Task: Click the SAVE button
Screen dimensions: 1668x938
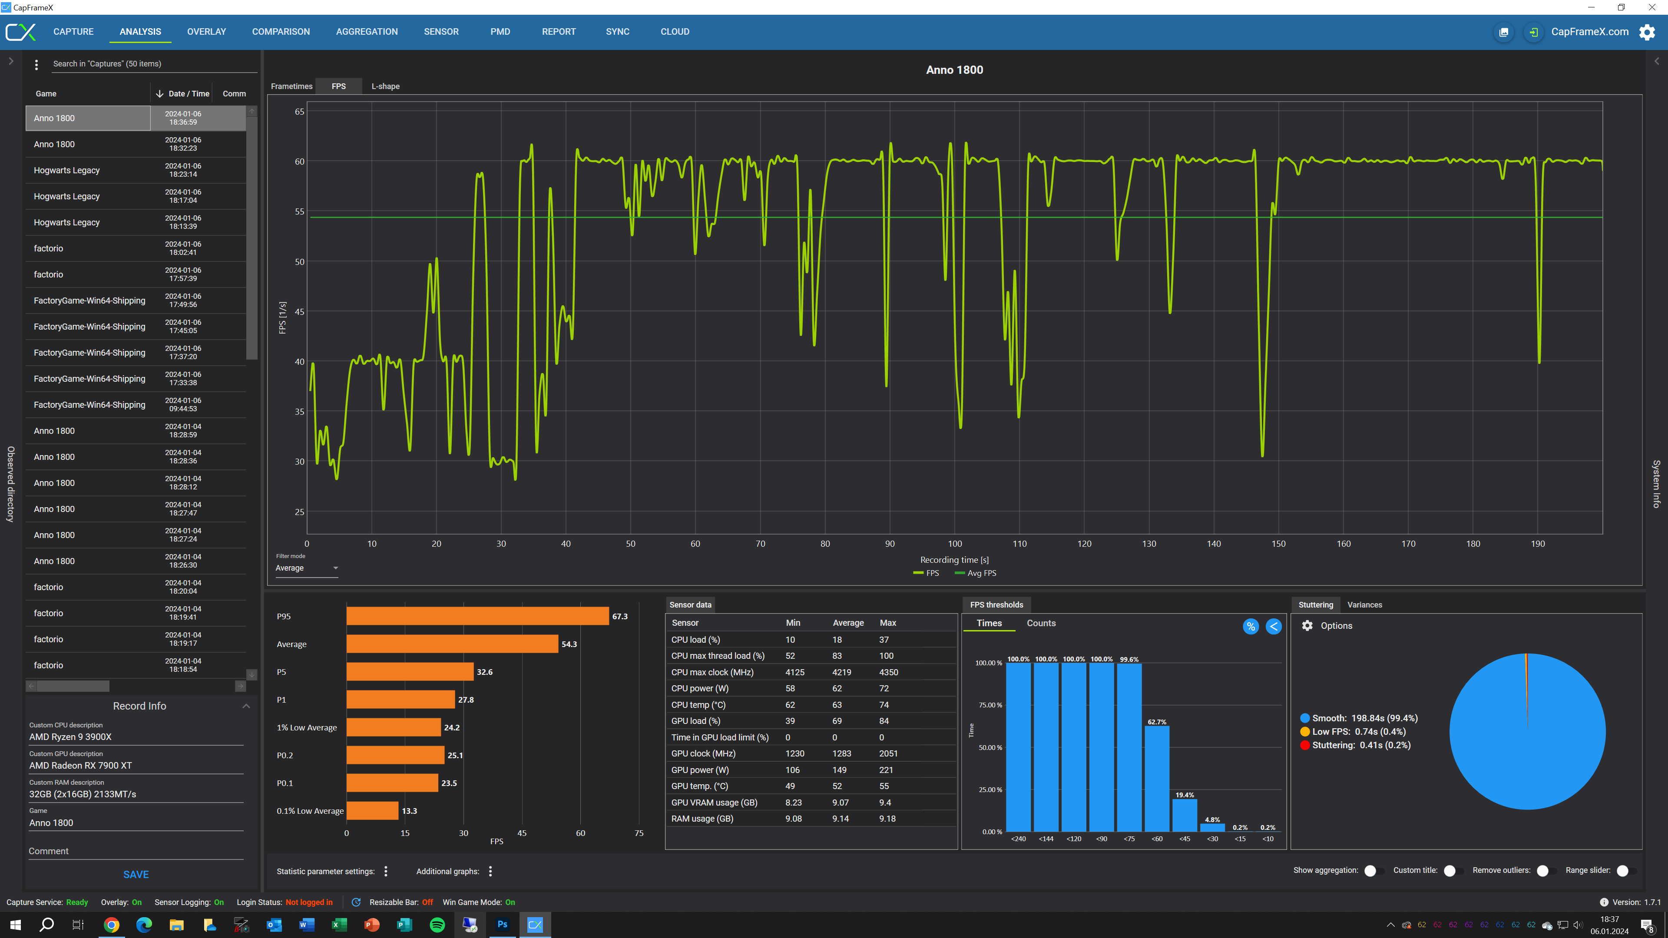Action: 136,874
